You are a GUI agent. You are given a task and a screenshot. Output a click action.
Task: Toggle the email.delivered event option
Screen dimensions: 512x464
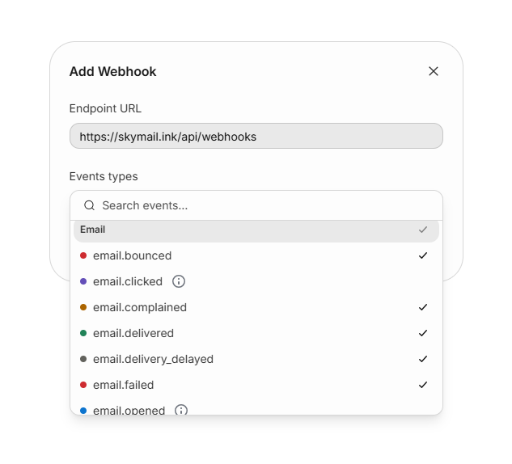tap(133, 333)
